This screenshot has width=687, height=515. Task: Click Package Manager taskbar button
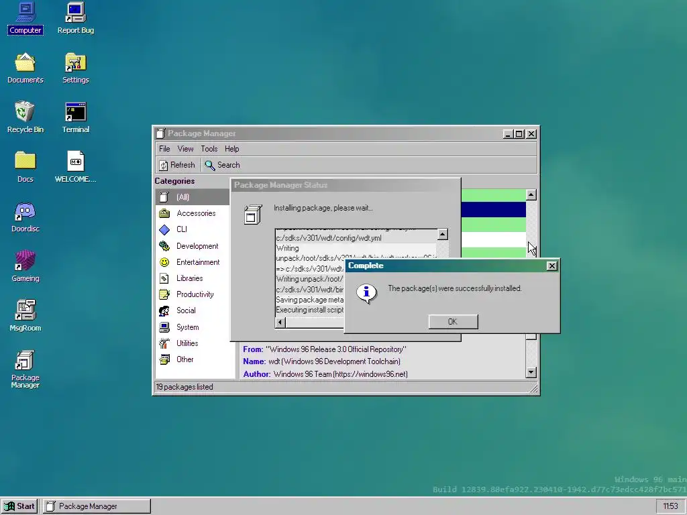pyautogui.click(x=97, y=506)
